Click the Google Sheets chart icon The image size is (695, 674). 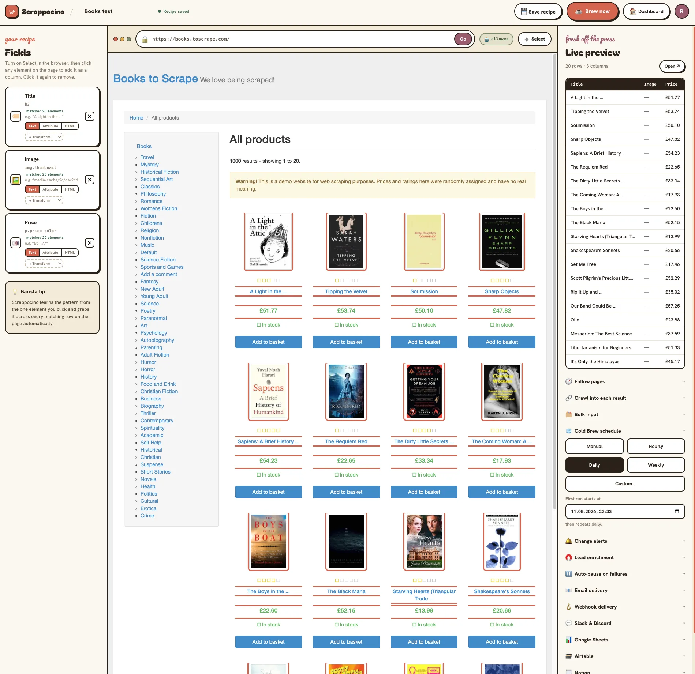(569, 640)
